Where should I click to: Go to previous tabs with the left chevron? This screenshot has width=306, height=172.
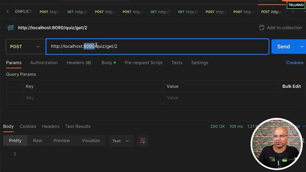pos(8,11)
